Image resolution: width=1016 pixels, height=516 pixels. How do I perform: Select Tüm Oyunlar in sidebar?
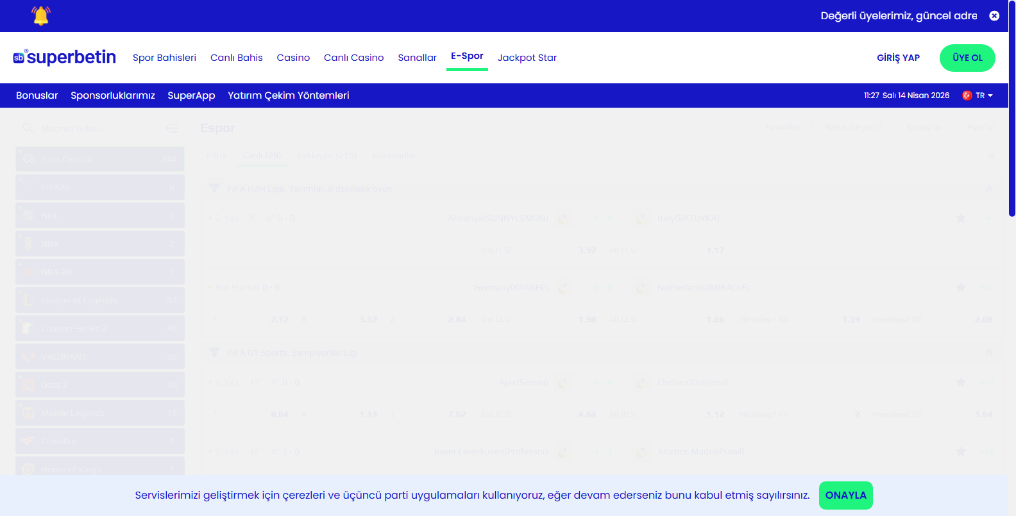[x=100, y=159]
